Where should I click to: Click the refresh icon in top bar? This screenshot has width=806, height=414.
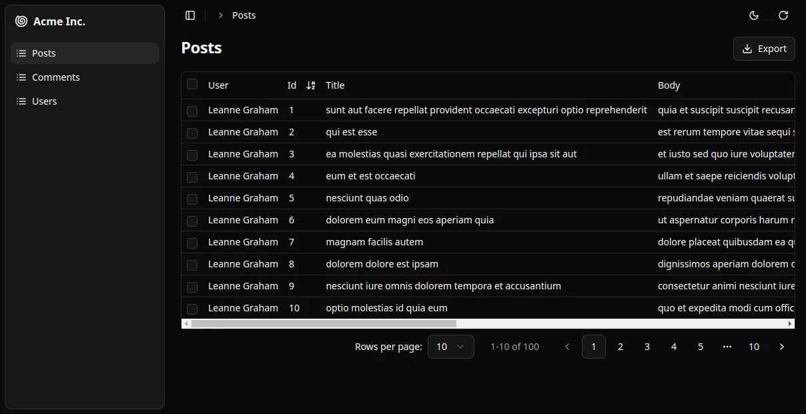[783, 15]
